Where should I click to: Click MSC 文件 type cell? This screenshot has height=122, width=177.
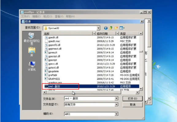[x=125, y=41]
